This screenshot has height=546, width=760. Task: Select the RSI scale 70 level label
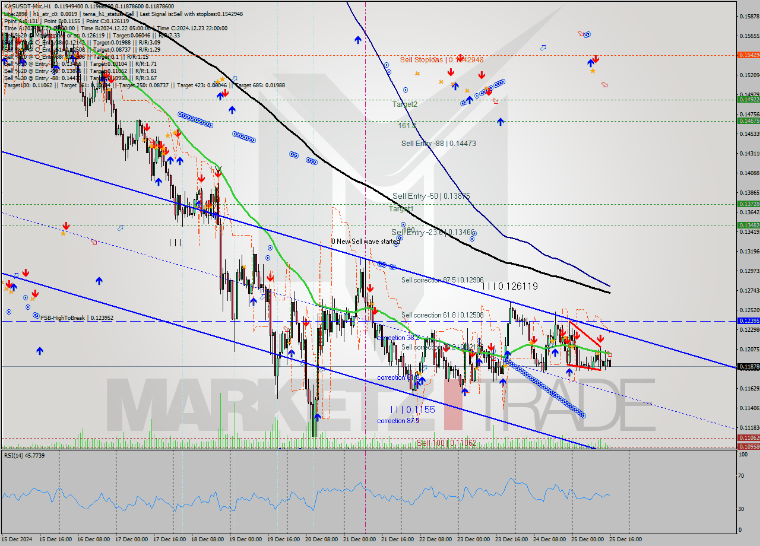742,476
